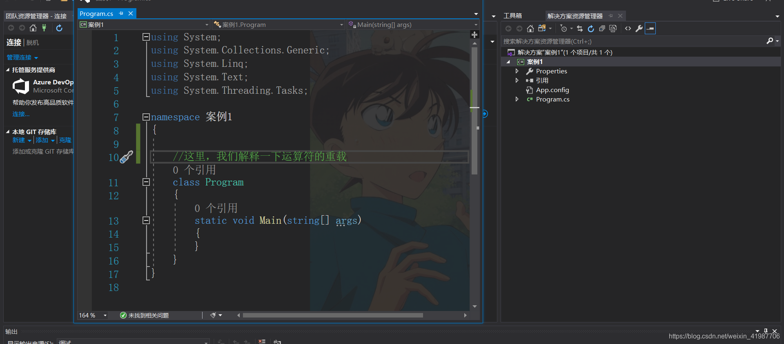This screenshot has width=784, height=344.
Task: Collapse the Main method block
Action: [x=146, y=221]
